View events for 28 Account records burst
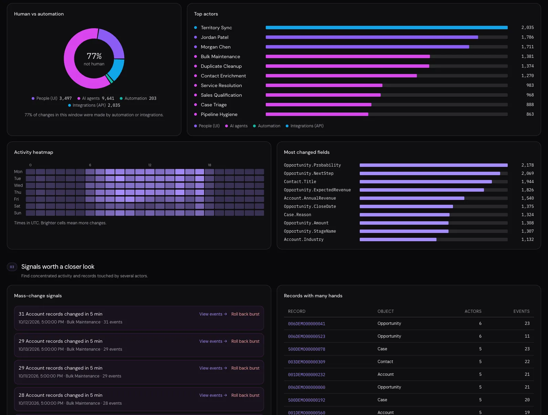 [213, 395]
